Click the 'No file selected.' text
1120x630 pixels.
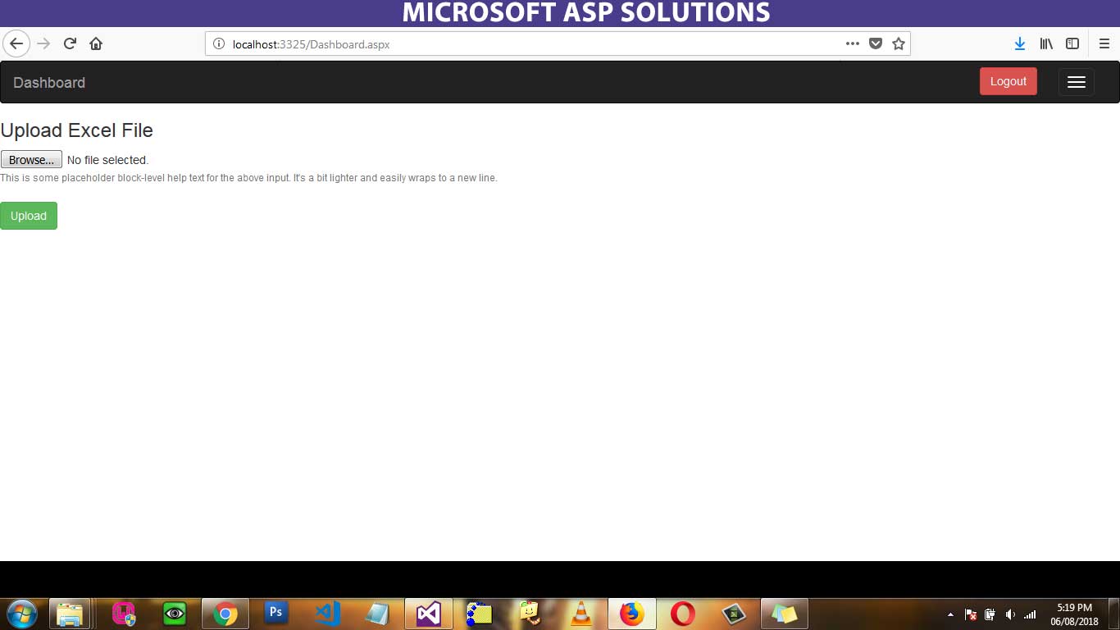tap(107, 160)
